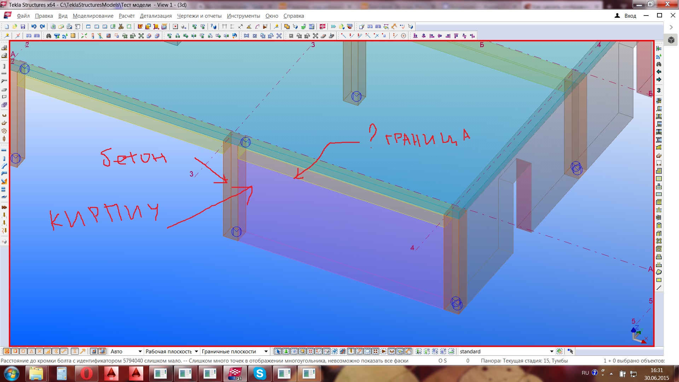Toggle snap to centre points circle switch

(23, 351)
